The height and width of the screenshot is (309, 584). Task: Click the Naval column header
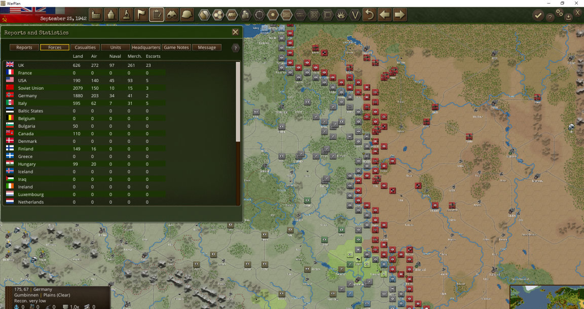(x=116, y=56)
